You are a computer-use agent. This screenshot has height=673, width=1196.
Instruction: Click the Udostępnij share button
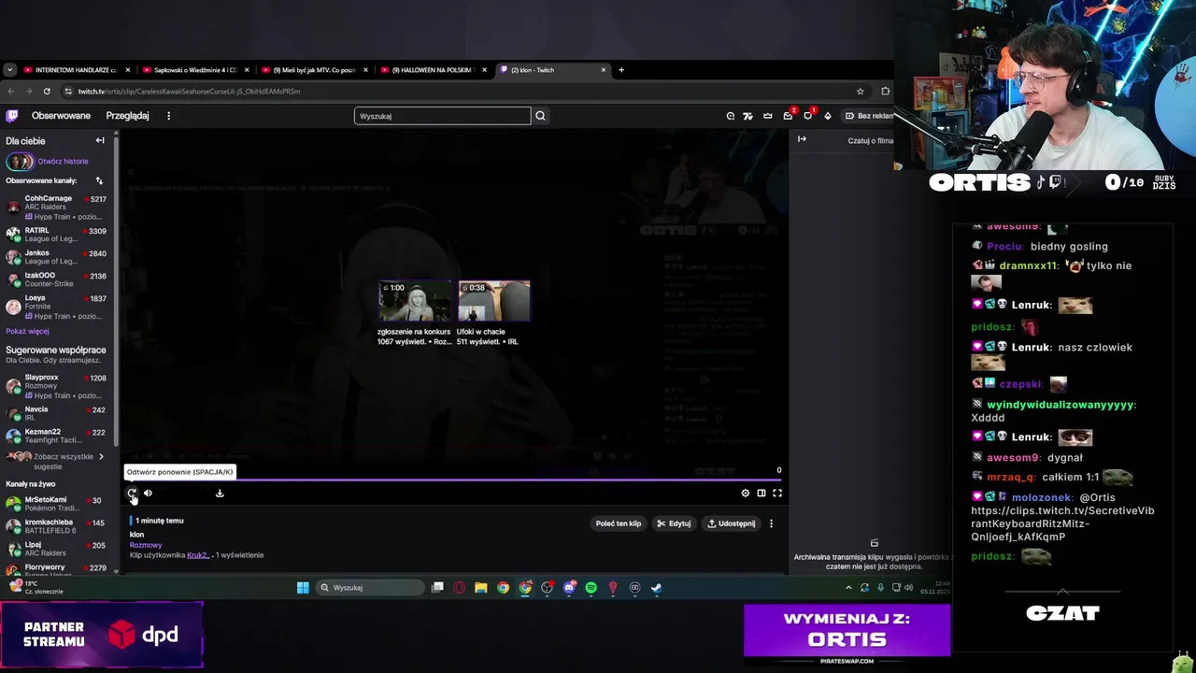731,523
